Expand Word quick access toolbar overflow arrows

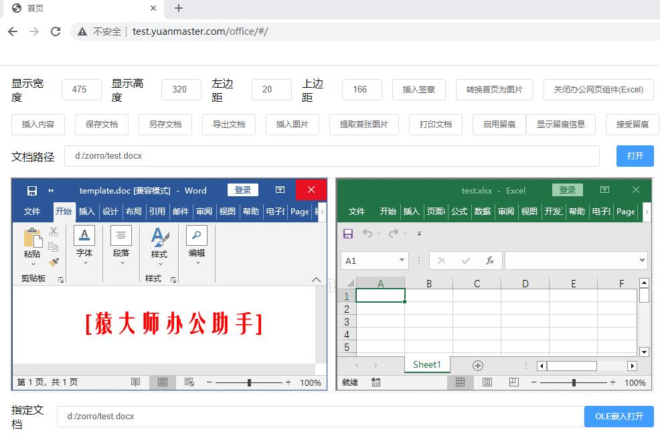51,191
